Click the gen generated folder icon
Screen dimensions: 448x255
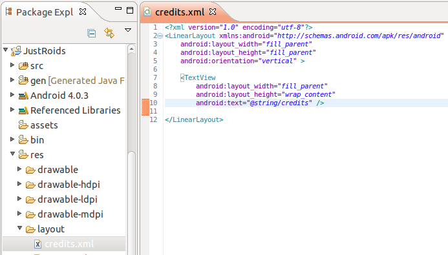click(23, 81)
